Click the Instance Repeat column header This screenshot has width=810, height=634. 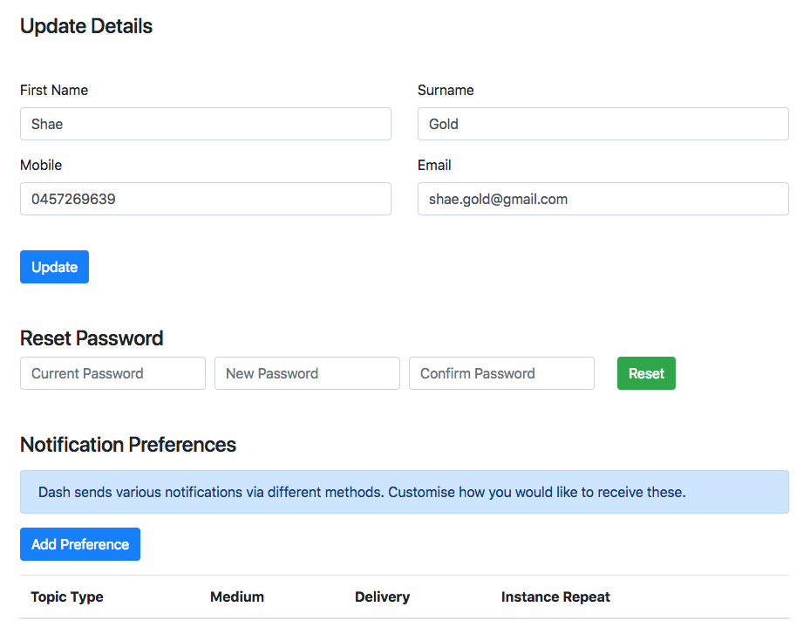pyautogui.click(x=555, y=597)
